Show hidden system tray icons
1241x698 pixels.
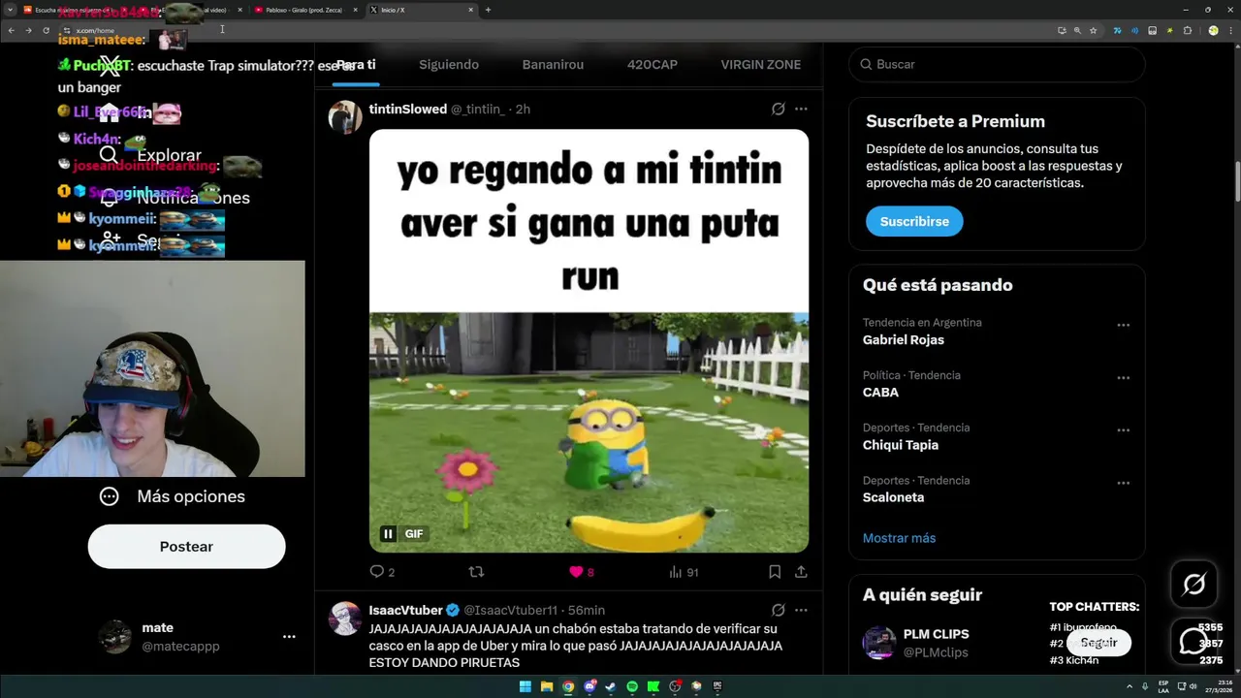tap(1129, 686)
